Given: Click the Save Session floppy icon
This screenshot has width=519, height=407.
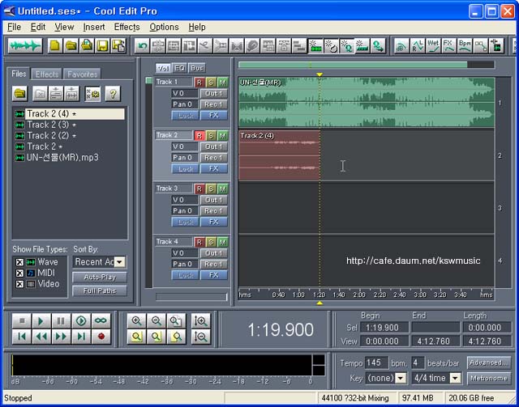Looking at the screenshot, I should coord(102,46).
